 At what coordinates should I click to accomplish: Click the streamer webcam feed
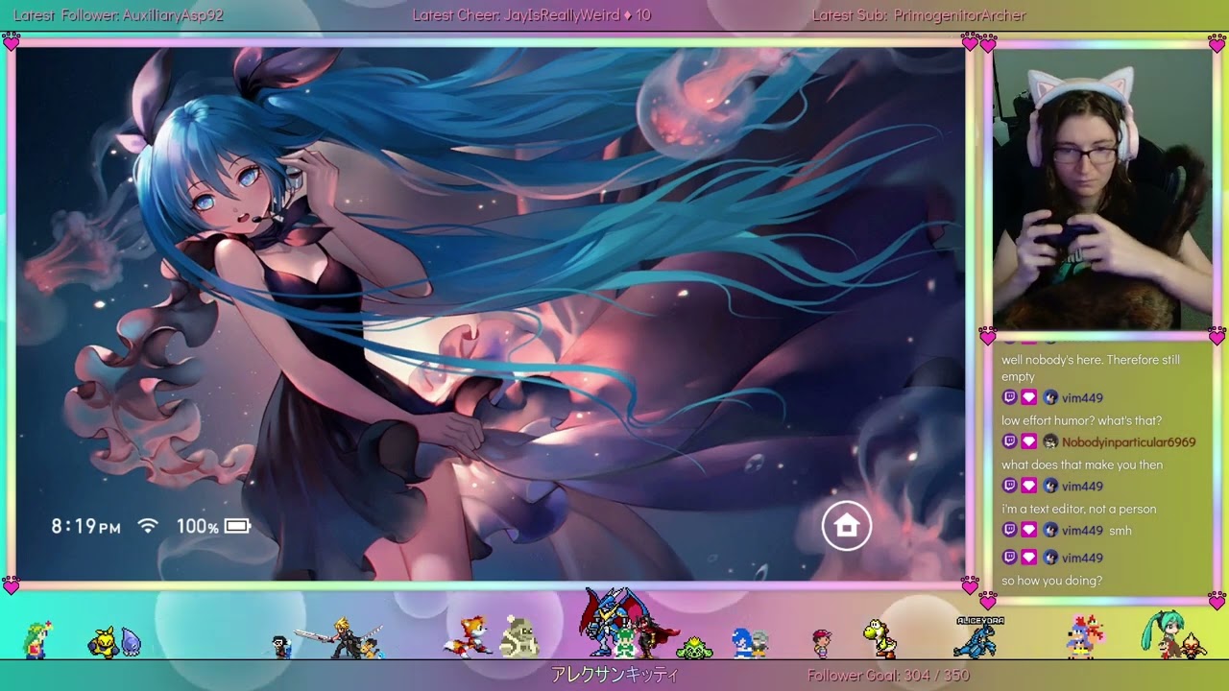[x=1102, y=190]
